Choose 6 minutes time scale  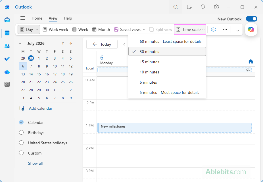coord(167,82)
